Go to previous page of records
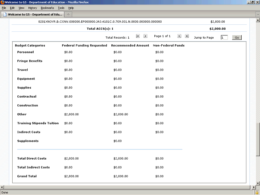This screenshot has height=195, width=260. (145, 37)
